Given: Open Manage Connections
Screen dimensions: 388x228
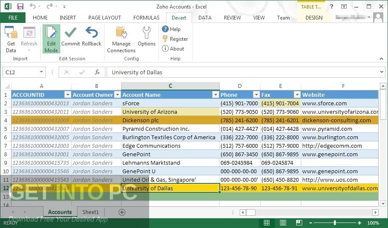Looking at the screenshot, I should 121,39.
